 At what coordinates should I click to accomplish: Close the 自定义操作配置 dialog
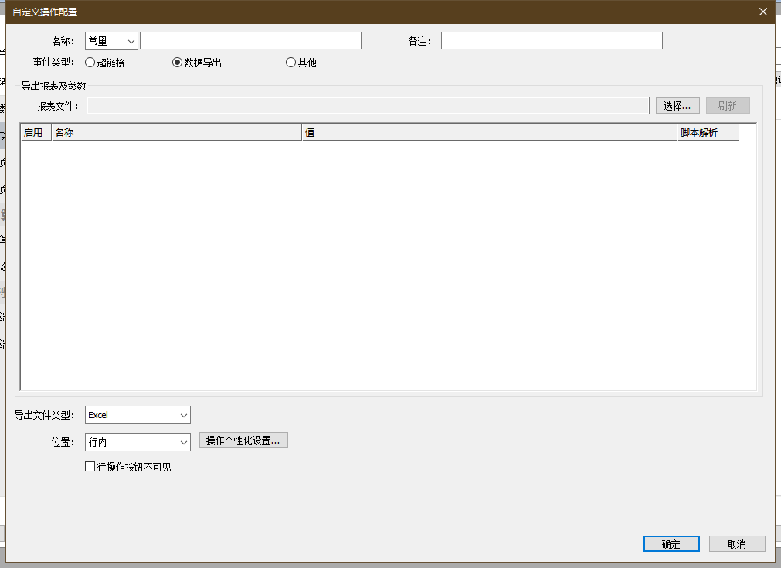click(763, 12)
